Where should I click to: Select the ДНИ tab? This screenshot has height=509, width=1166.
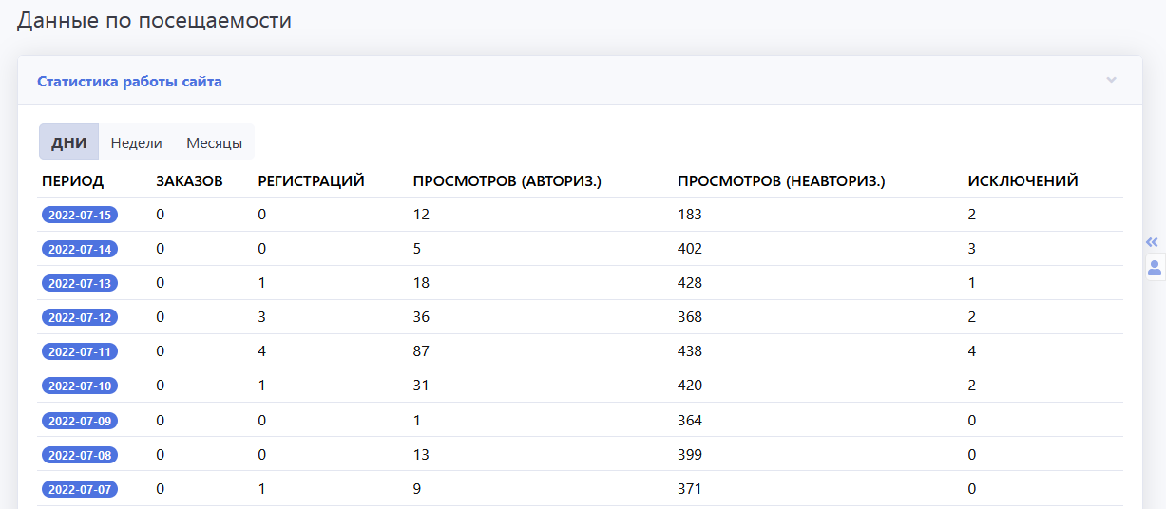[x=68, y=143]
